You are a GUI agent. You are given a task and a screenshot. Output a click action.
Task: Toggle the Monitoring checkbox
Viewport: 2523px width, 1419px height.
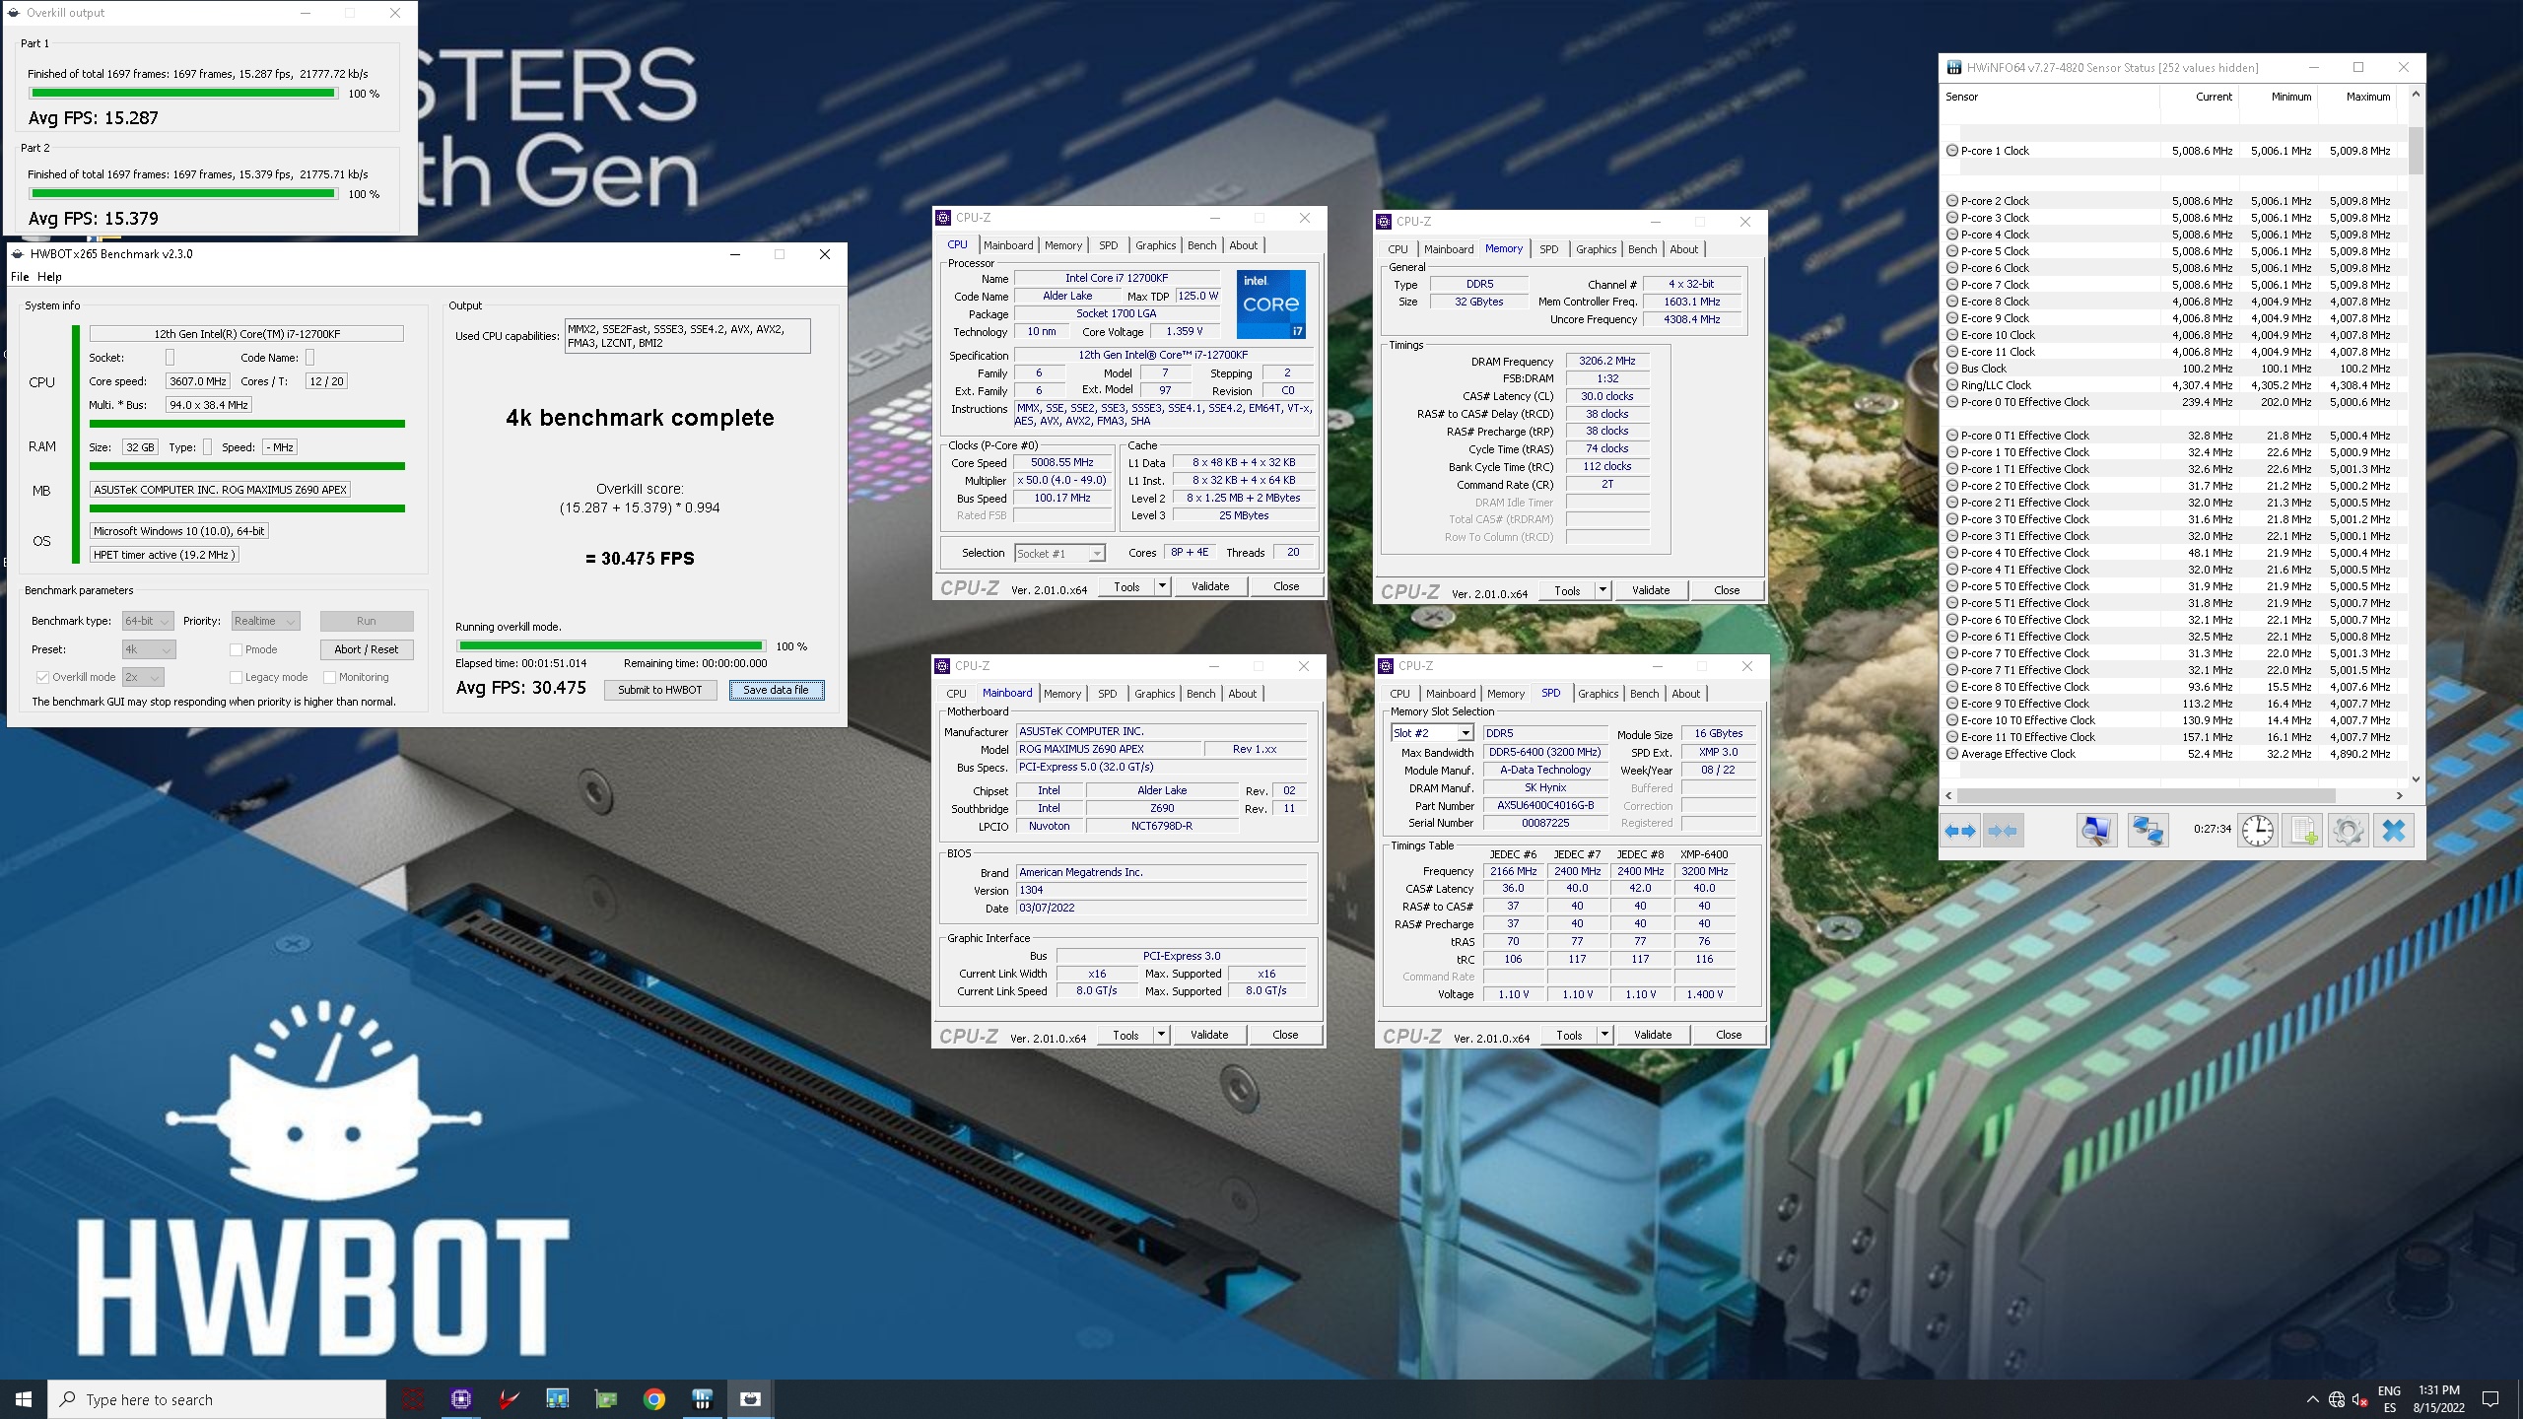point(329,677)
